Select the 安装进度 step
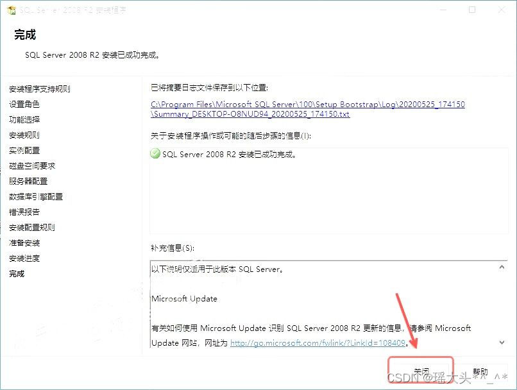Image resolution: width=517 pixels, height=390 pixels. [24, 258]
